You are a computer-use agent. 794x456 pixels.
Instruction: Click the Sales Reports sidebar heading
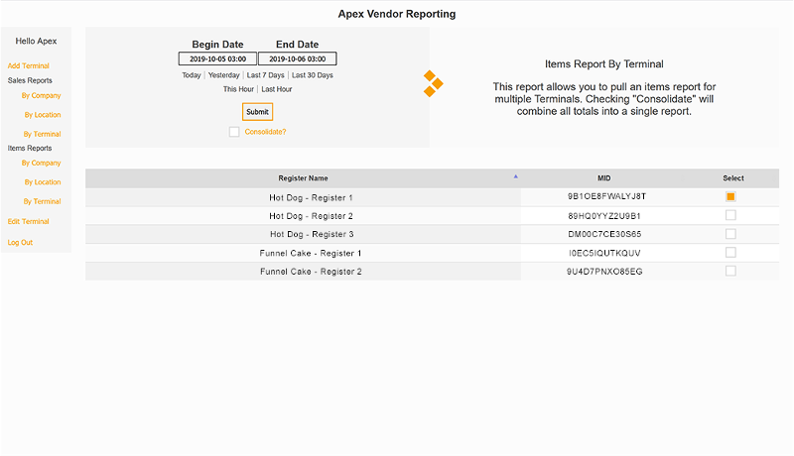tap(30, 80)
